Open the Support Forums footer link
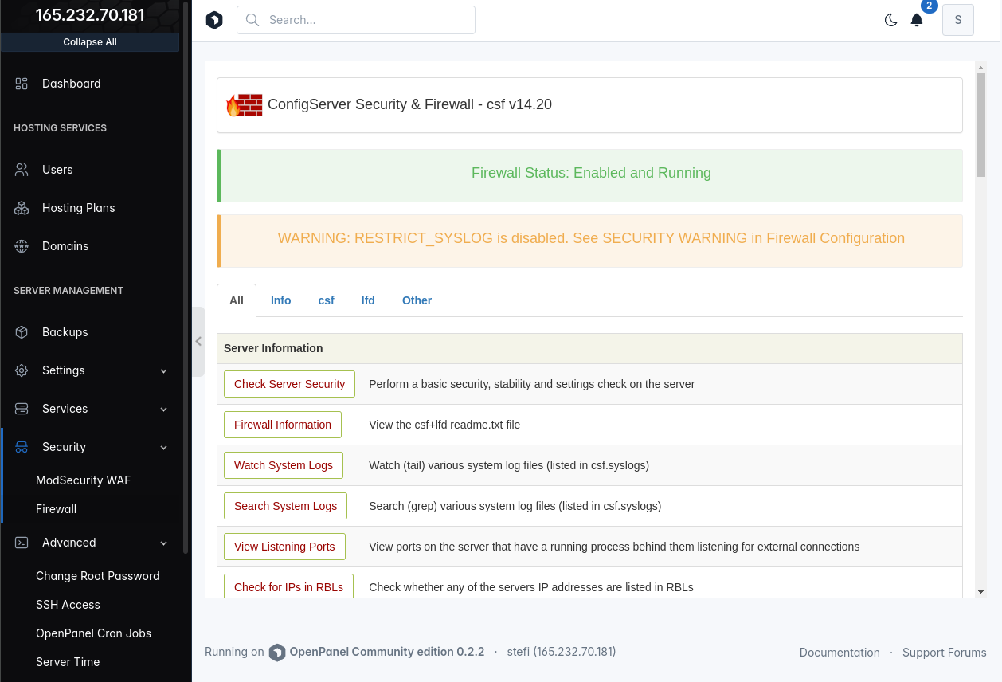This screenshot has height=682, width=1002. [x=945, y=653]
